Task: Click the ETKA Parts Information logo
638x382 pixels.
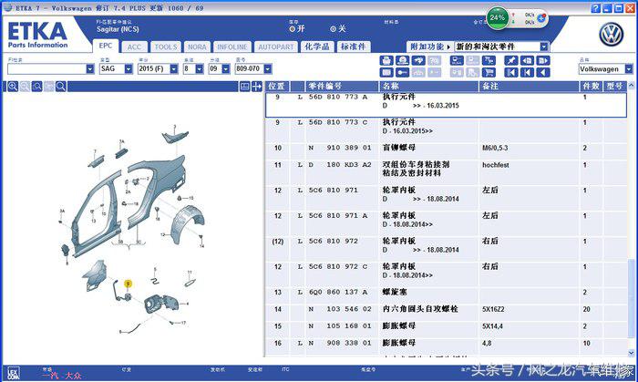Action: (37, 35)
